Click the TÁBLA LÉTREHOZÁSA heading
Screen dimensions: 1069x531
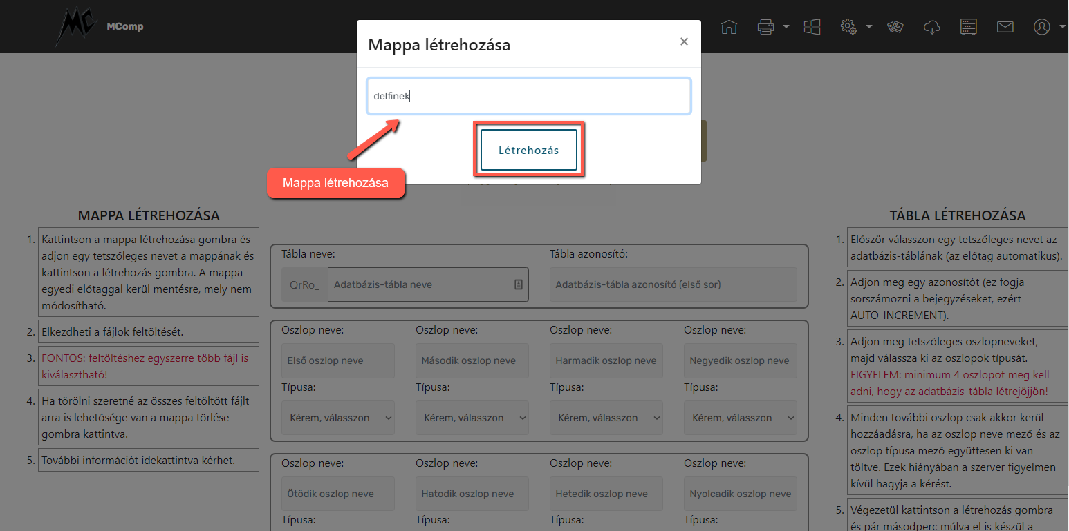pyautogui.click(x=958, y=215)
